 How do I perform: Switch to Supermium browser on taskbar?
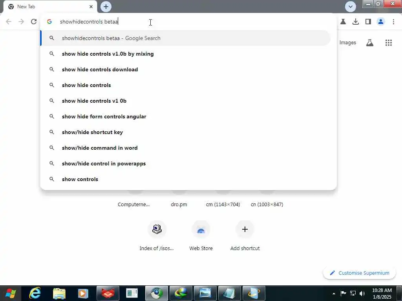click(x=157, y=293)
